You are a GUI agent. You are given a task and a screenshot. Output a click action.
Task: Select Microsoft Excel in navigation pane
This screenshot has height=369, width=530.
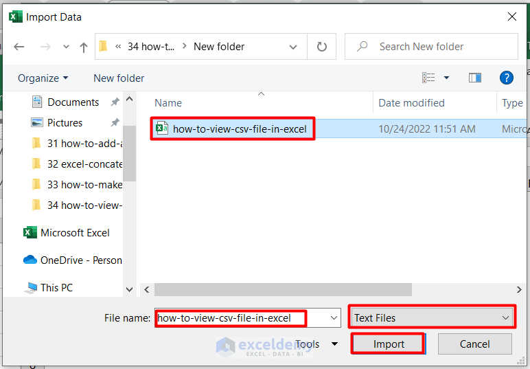(75, 233)
